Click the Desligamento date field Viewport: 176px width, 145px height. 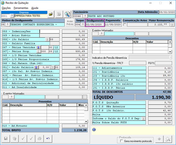click(x=95, y=24)
